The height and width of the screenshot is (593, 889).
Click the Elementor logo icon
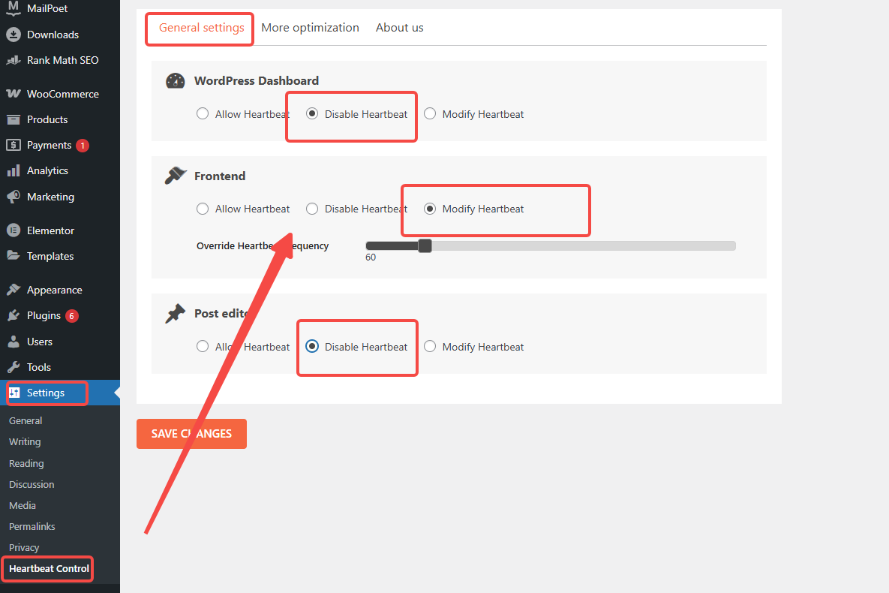(x=14, y=230)
